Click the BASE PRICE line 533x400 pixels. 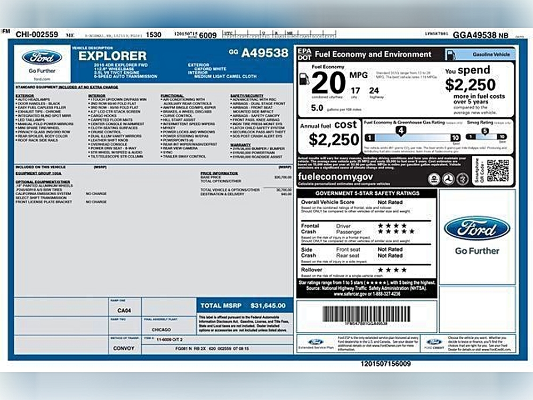[245, 177]
